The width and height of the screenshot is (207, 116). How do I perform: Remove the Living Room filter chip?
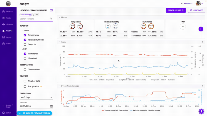click(x=30, y=15)
